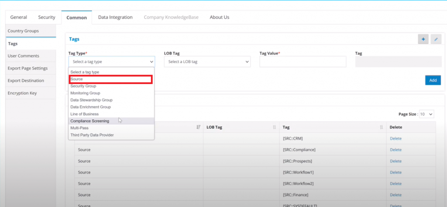This screenshot has width=447, height=207.
Task: Pick Third Party Data Provider option
Action: coord(92,135)
